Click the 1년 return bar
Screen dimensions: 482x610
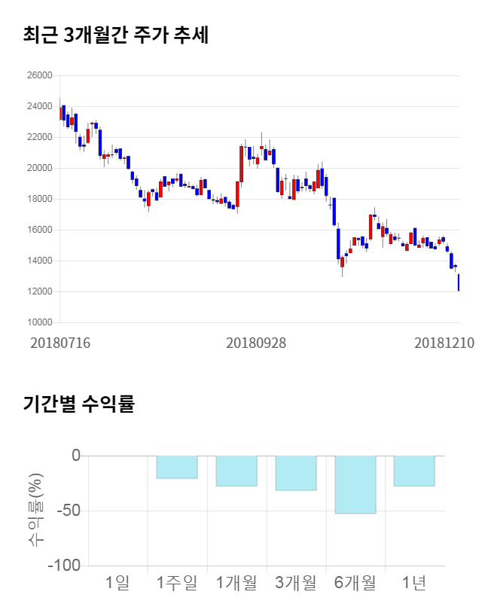[414, 471]
